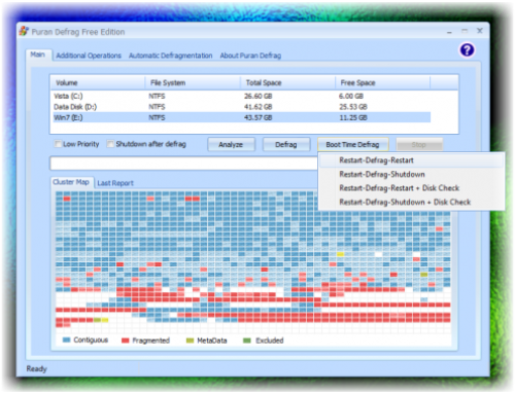Choose Restart-Defrag-Shutdown + Disk Check
Image resolution: width=515 pixels, height=394 pixels.
[x=411, y=202]
